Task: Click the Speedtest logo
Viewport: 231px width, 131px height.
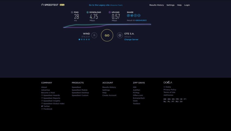Action: coord(50,5)
